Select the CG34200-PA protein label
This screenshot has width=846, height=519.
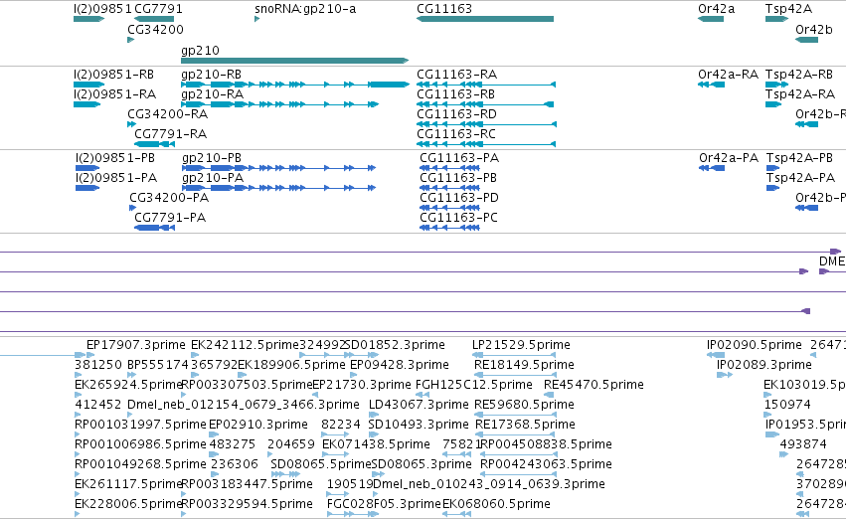[x=169, y=198]
